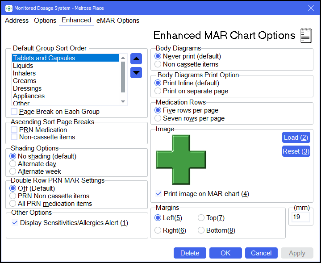Click the MAR chart notepad icon
The image size is (321, 263).
tap(306, 35)
